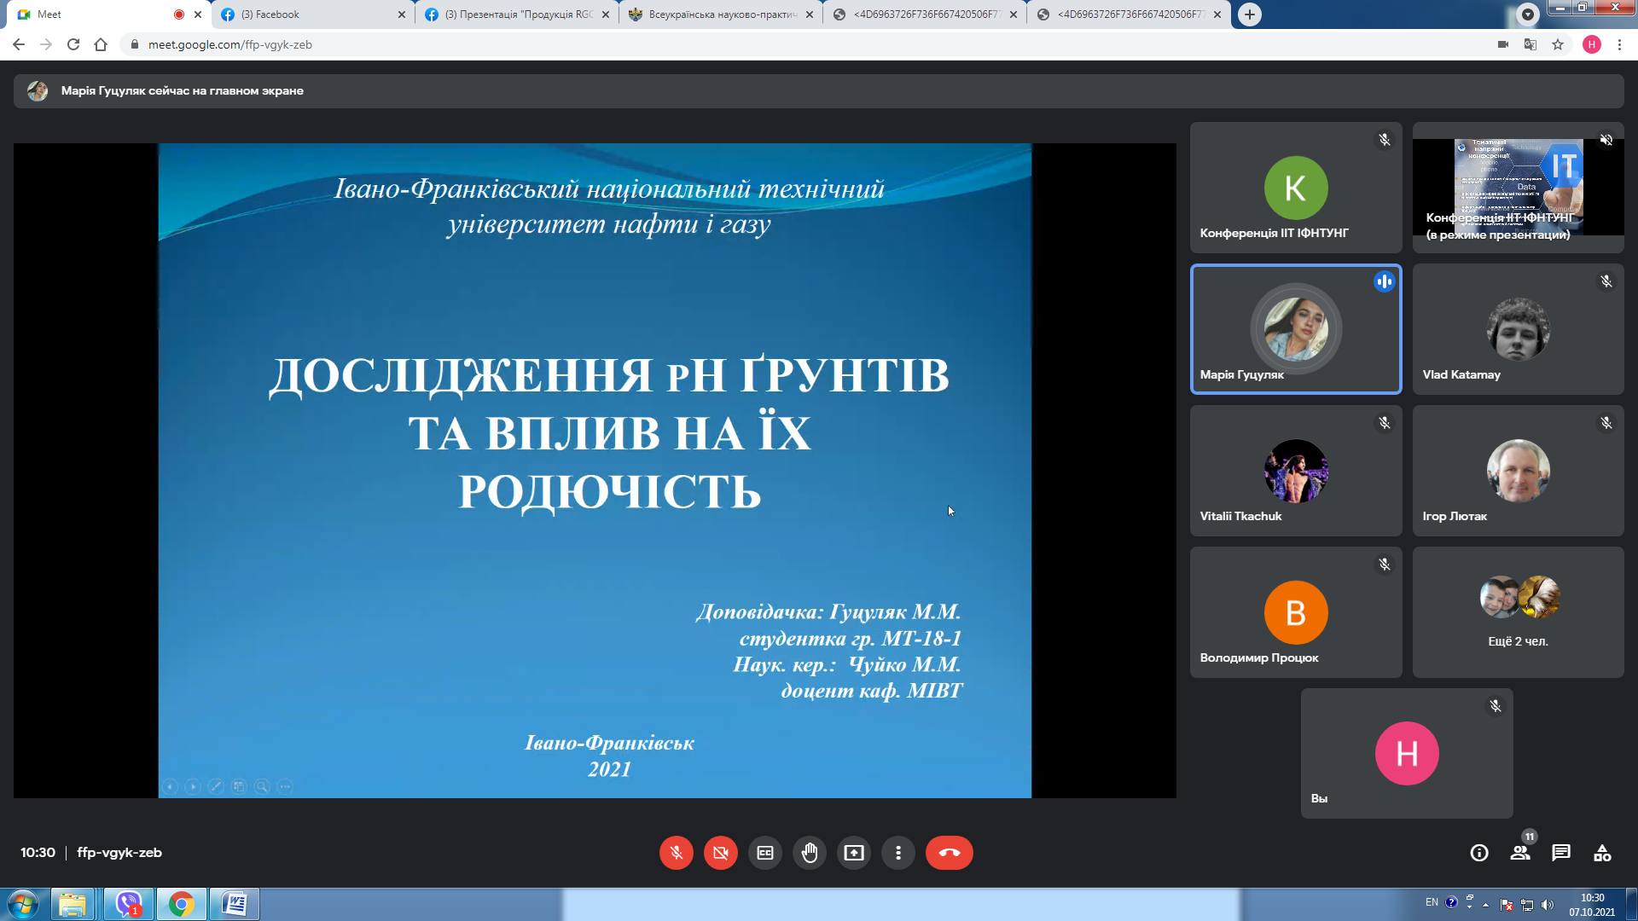The height and width of the screenshot is (921, 1638).
Task: Open Chrome three-dot menu
Action: tap(1618, 44)
